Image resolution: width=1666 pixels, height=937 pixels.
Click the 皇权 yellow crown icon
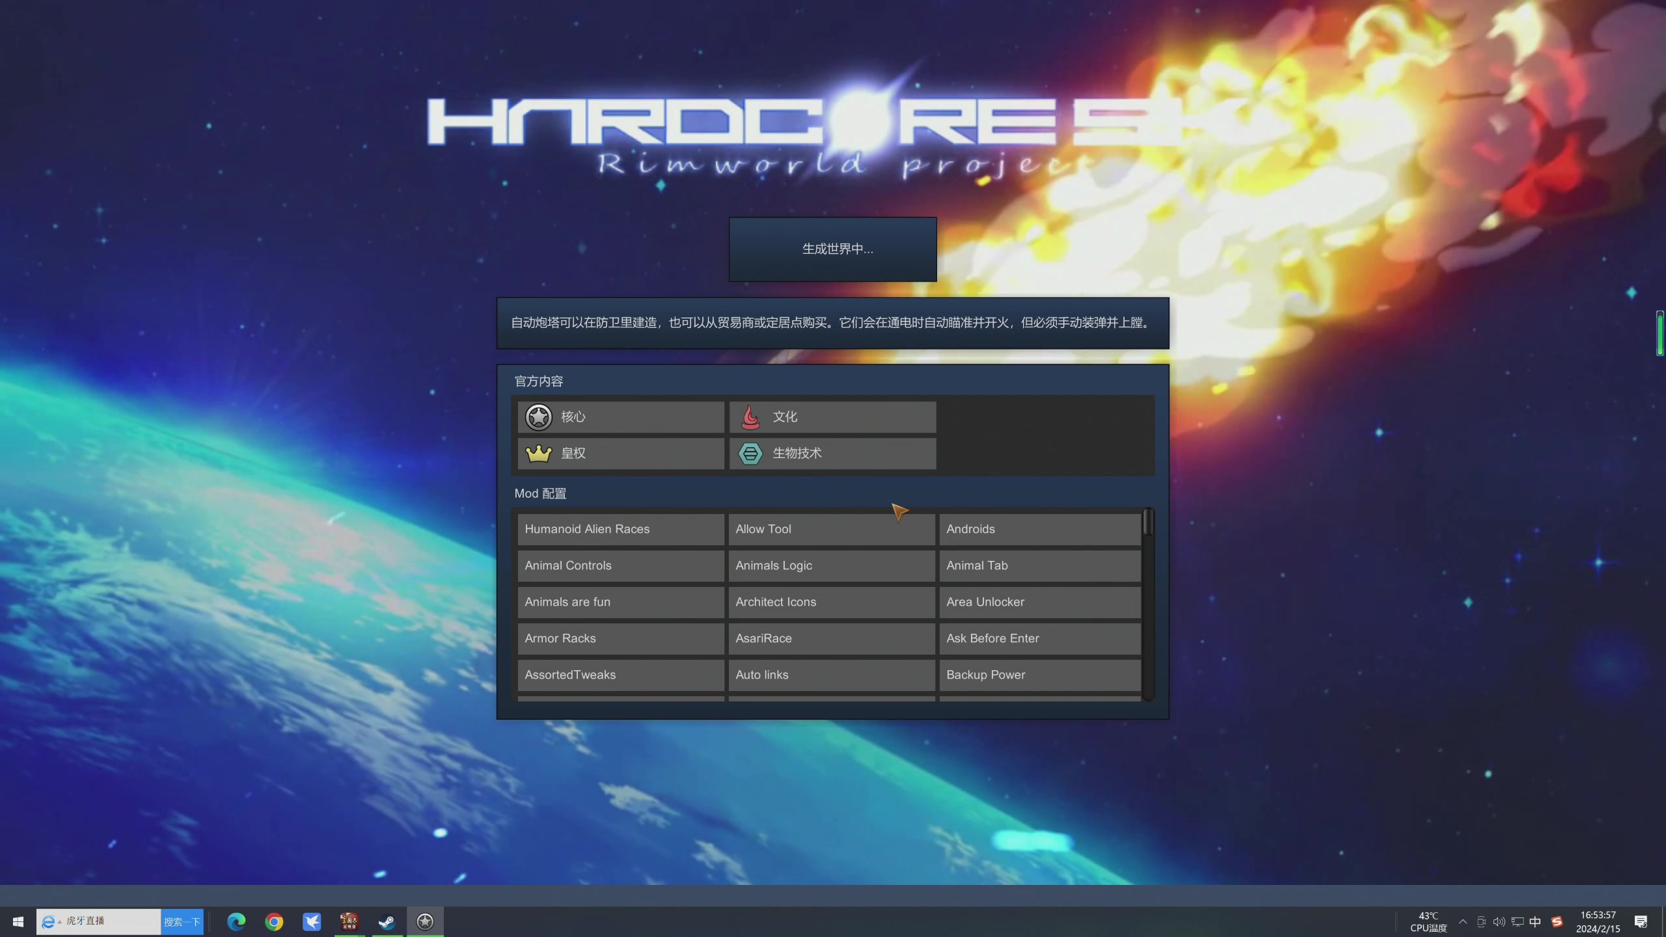pos(539,454)
